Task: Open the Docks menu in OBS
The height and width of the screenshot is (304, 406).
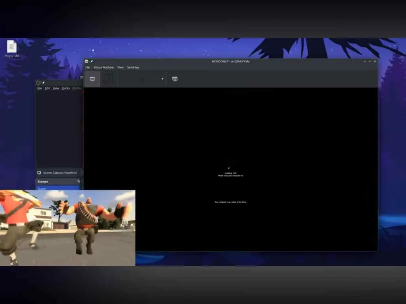Action: (66, 88)
